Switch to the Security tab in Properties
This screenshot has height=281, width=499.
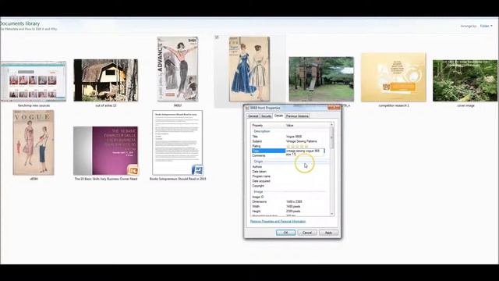click(267, 116)
